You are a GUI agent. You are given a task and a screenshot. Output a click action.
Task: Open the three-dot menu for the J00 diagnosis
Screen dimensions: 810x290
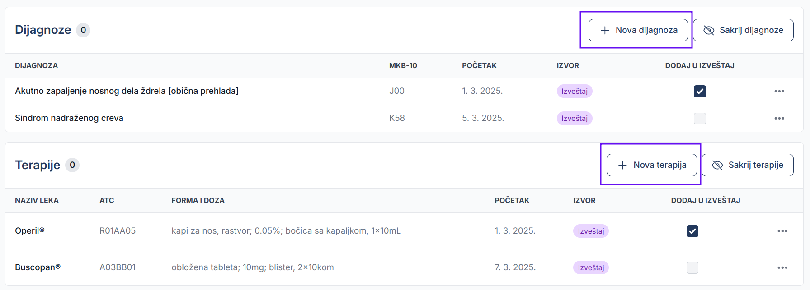click(779, 91)
